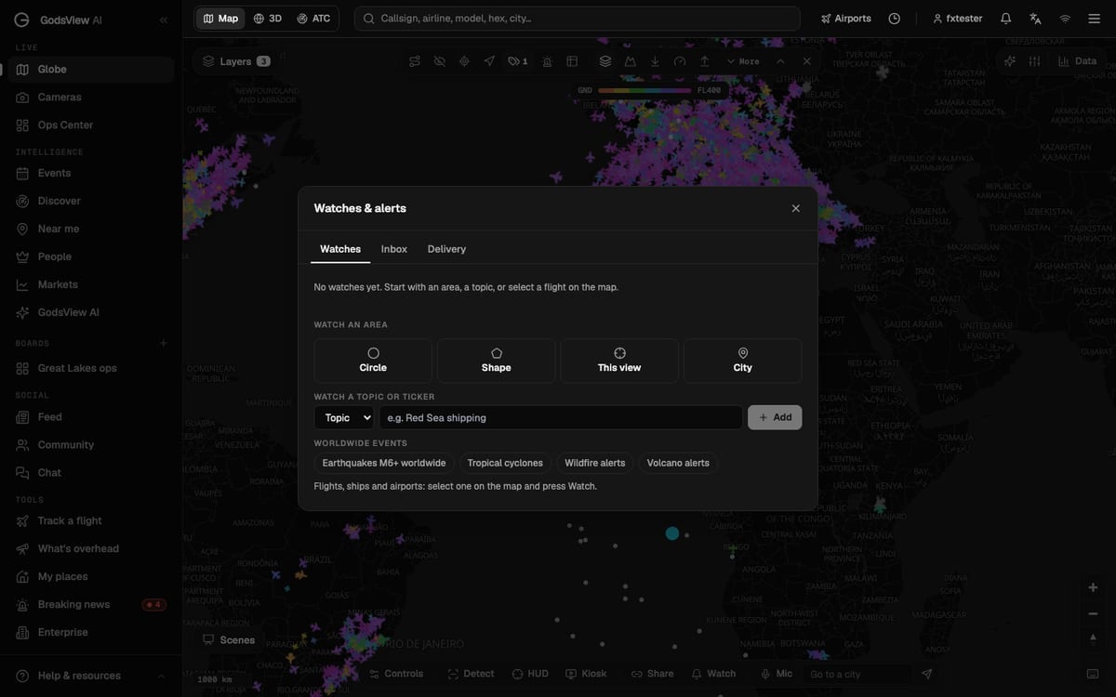
Task: Add a new board with the plus icon
Action: [x=164, y=343]
